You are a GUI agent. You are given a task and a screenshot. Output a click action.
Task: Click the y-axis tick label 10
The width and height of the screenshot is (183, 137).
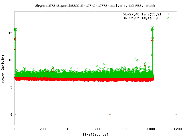[x=10, y=60]
